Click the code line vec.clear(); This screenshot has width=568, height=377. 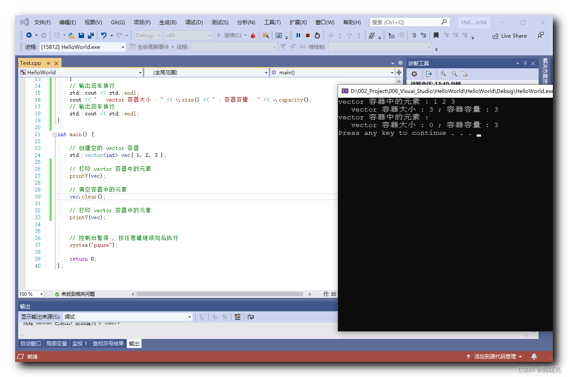click(x=87, y=197)
